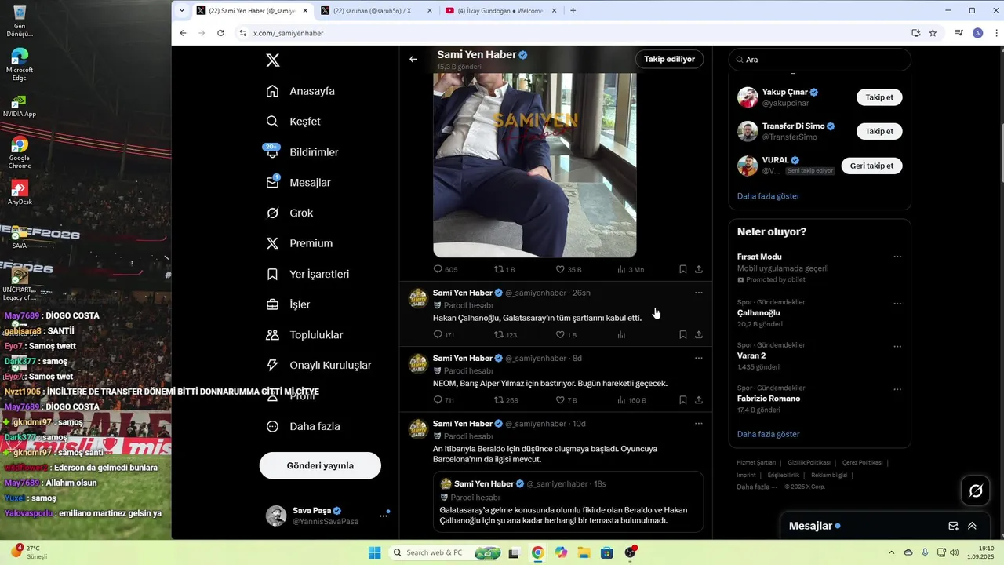Open the quoted tweet about Beraldo and Hakan
The width and height of the screenshot is (1004, 565).
point(568,502)
